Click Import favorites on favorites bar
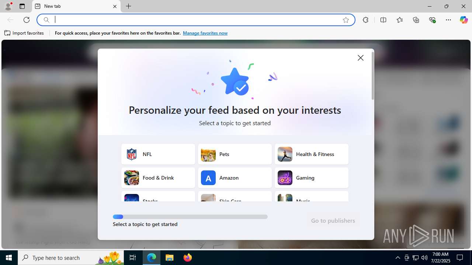Image resolution: width=472 pixels, height=265 pixels. pyautogui.click(x=24, y=33)
